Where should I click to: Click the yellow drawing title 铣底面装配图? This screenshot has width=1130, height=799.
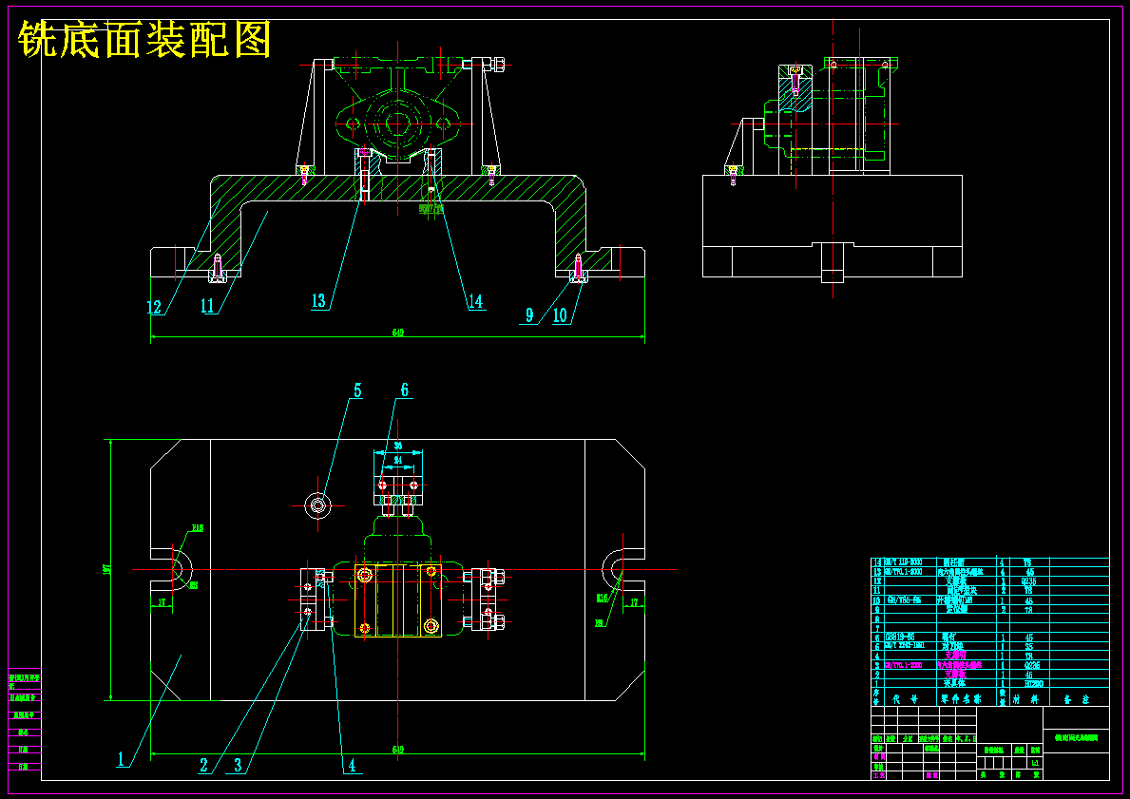pyautogui.click(x=144, y=39)
